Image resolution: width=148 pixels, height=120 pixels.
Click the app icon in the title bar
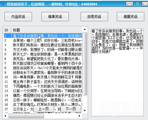click(x=3, y=4)
